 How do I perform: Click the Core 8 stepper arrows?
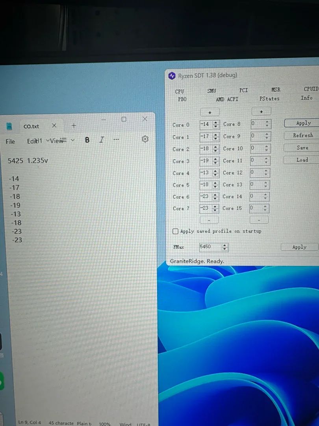267,124
